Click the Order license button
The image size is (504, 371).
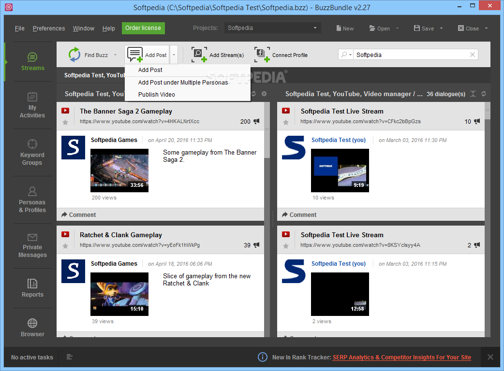coord(143,28)
